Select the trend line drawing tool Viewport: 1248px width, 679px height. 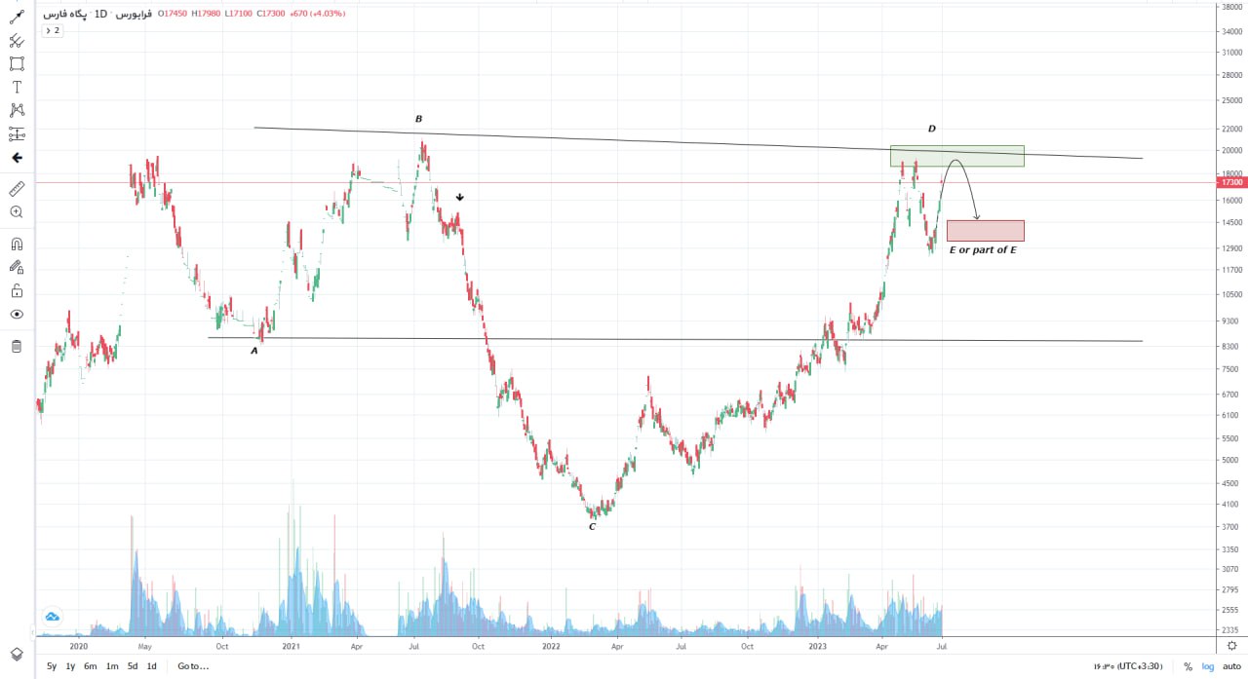pyautogui.click(x=17, y=18)
